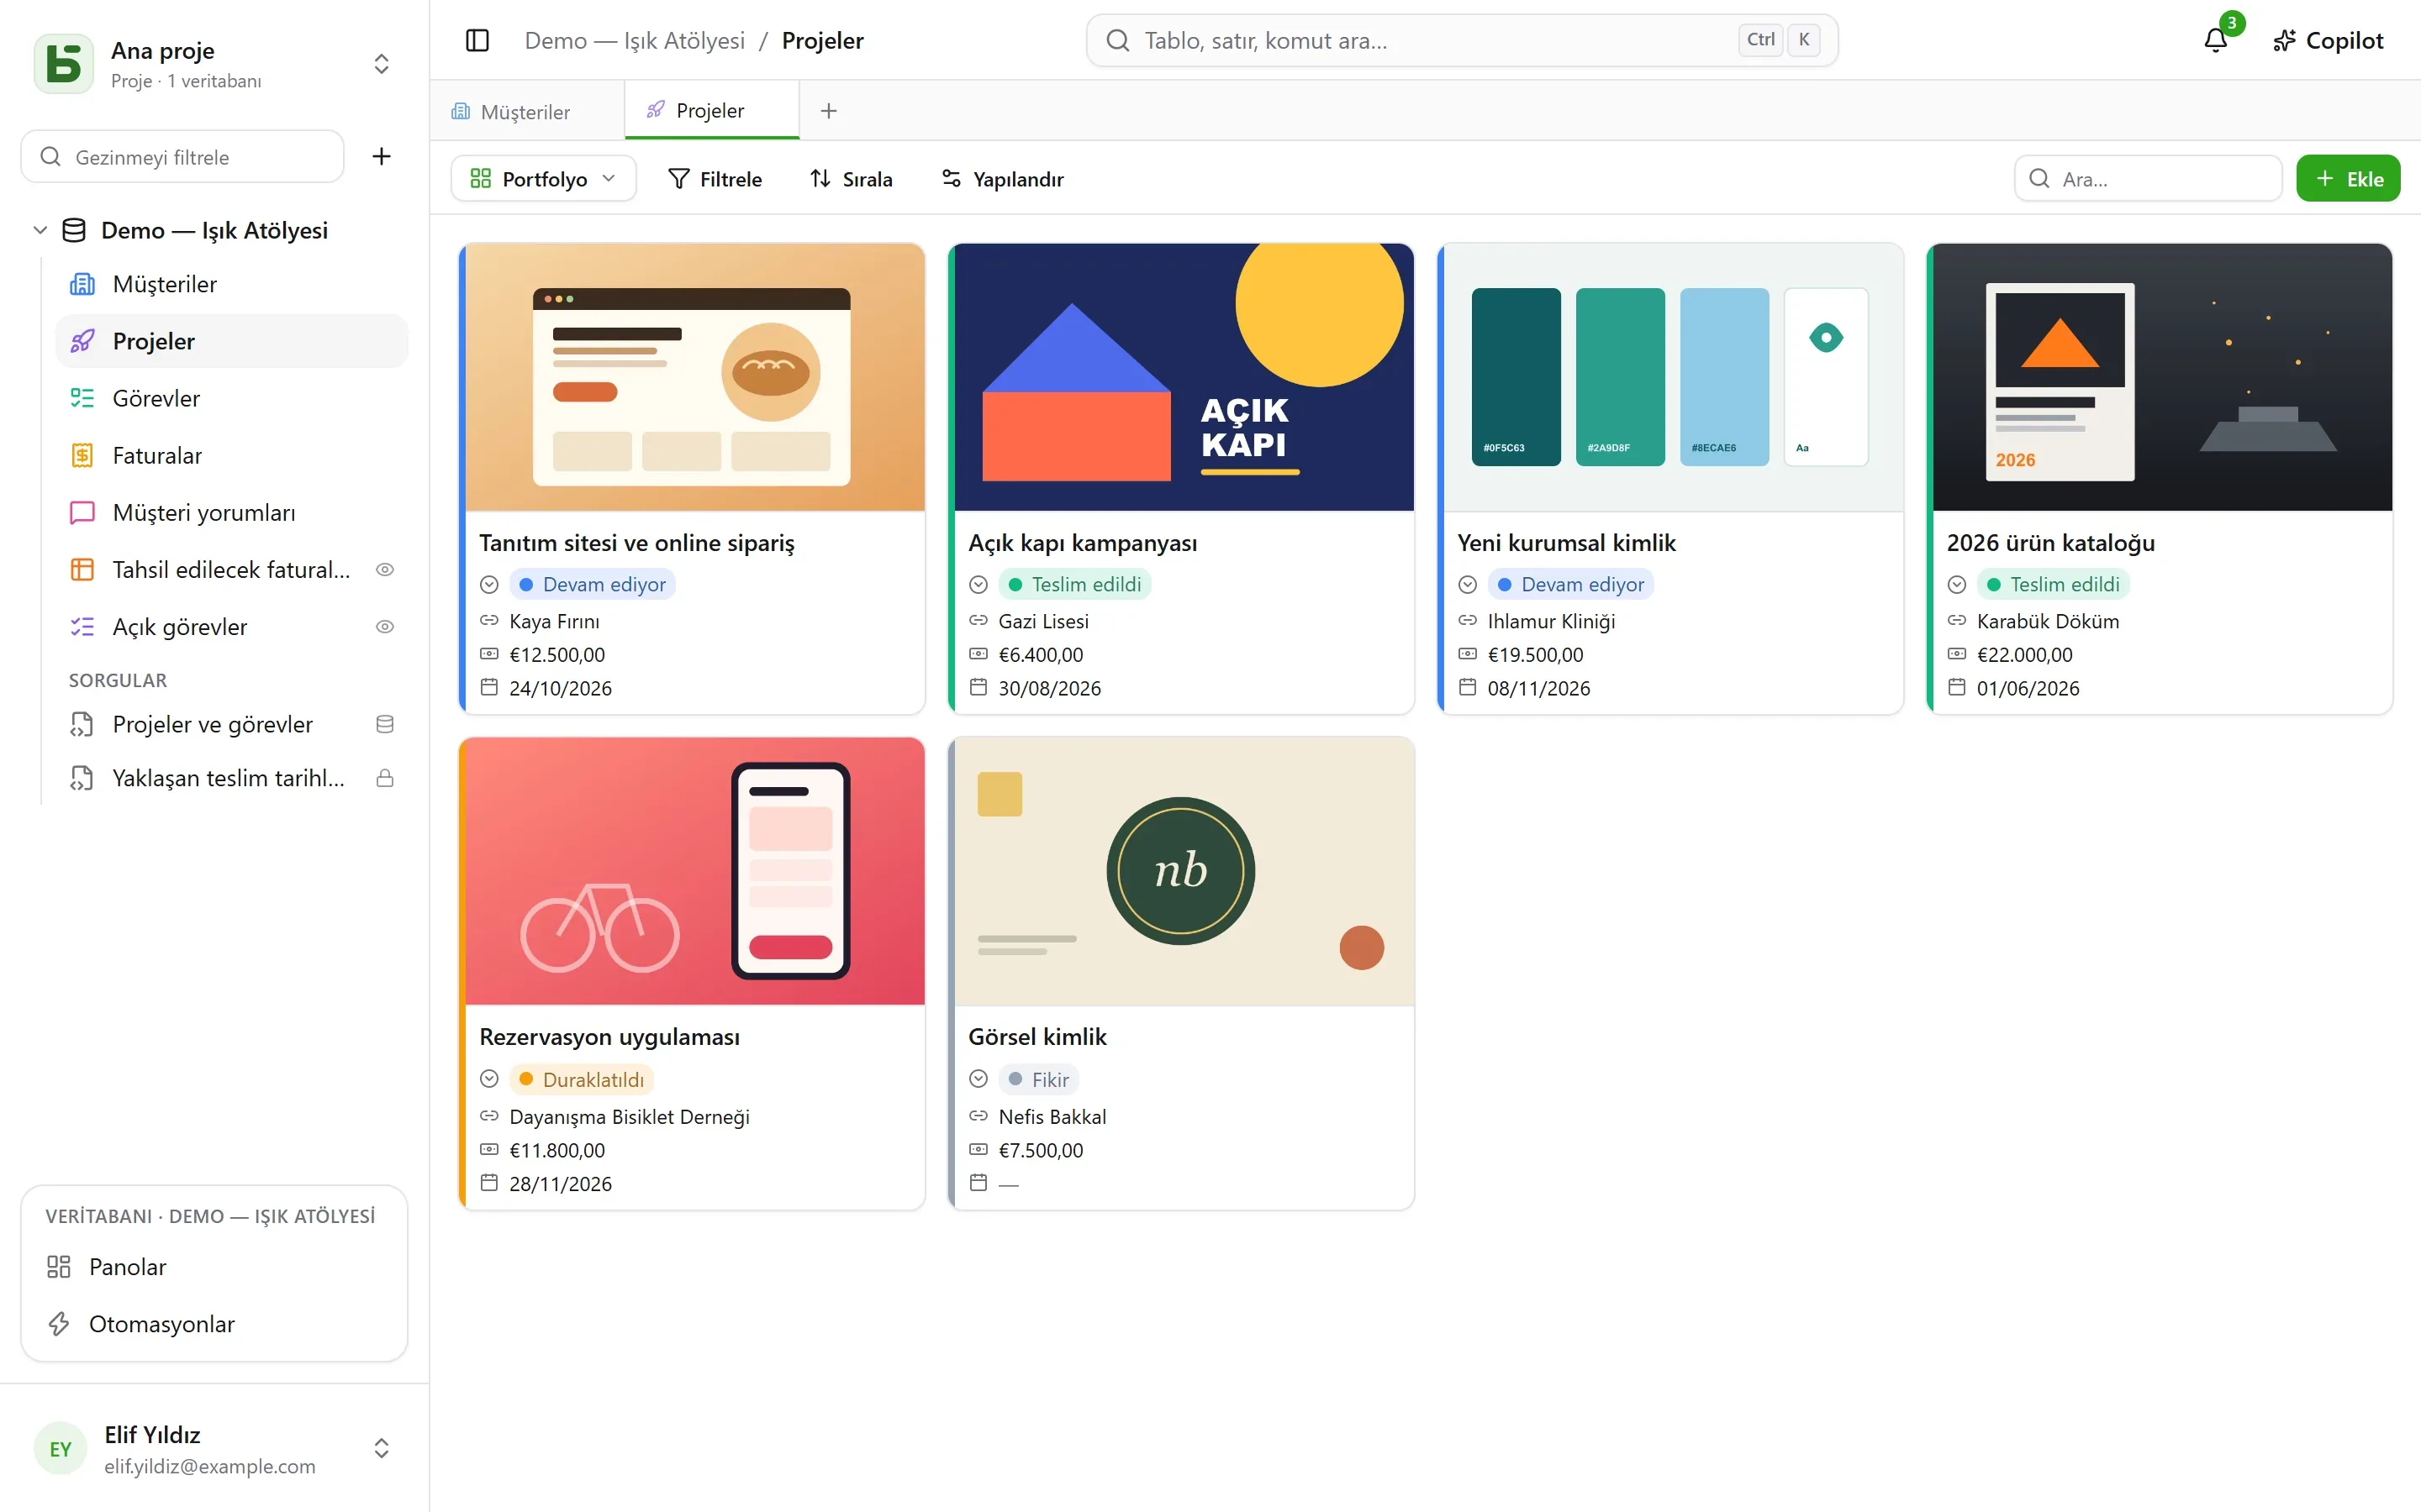2421x1512 pixels.
Task: Click the Müşteriler building icon in sidebar
Action: 82,284
